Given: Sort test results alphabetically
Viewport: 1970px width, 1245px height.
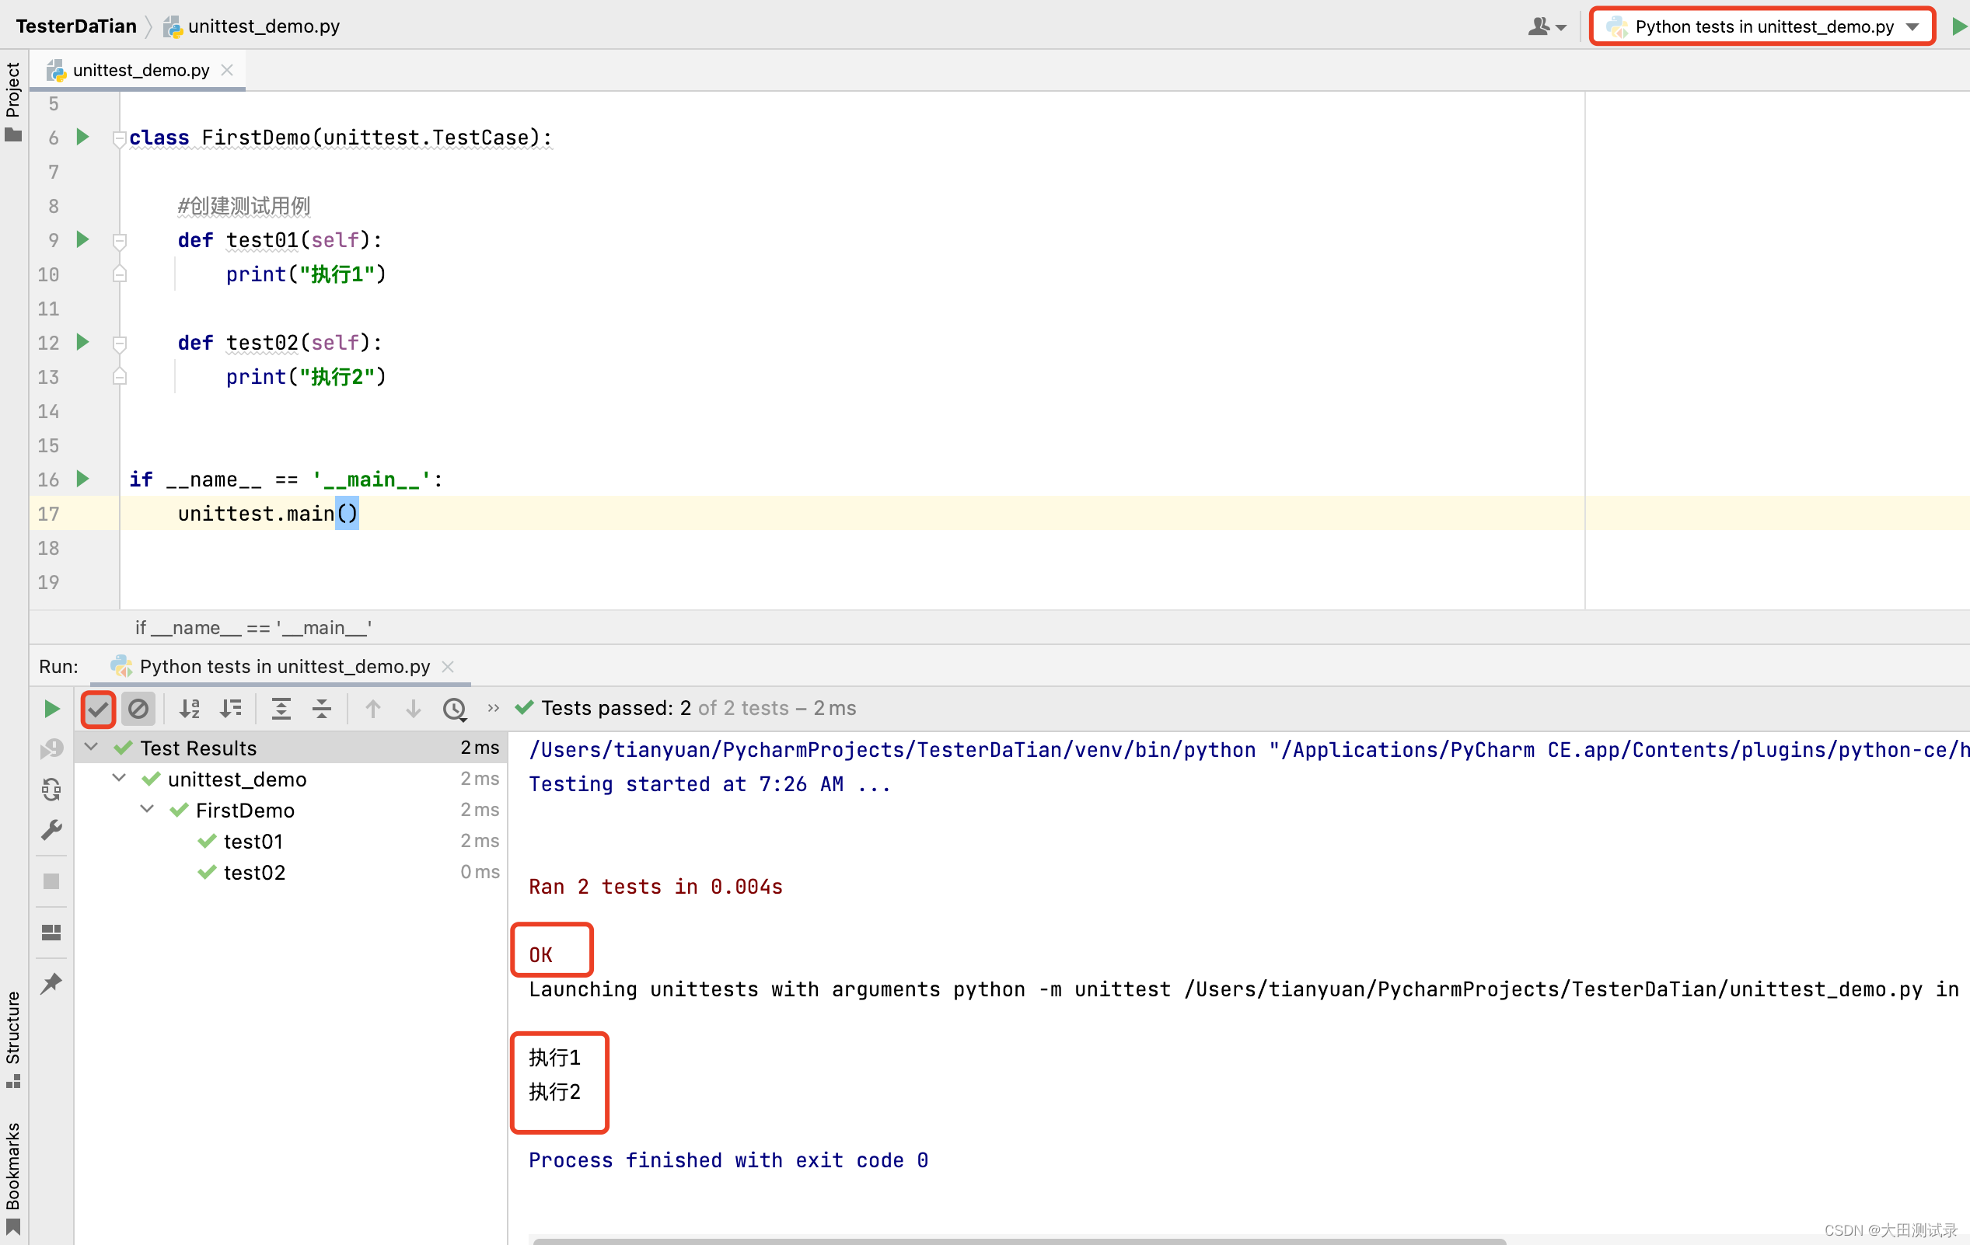Looking at the screenshot, I should [190, 709].
